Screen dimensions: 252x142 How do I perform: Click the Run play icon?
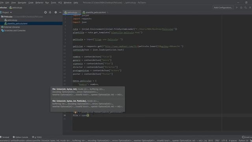(x=237, y=7)
